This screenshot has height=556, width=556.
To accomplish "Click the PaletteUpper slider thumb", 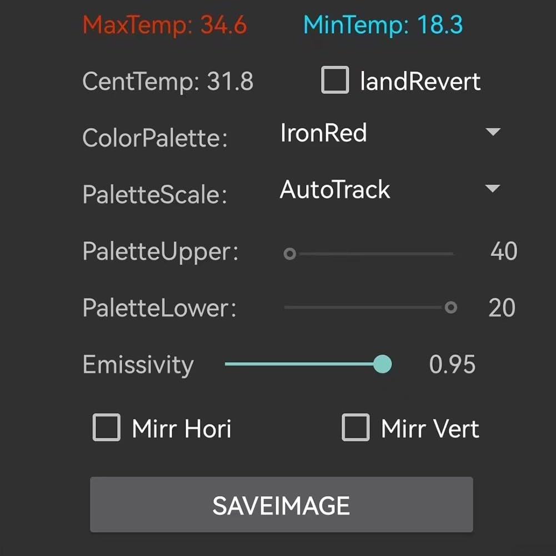I will point(290,253).
